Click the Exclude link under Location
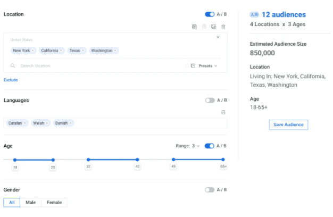The width and height of the screenshot is (333, 217). (x=11, y=80)
